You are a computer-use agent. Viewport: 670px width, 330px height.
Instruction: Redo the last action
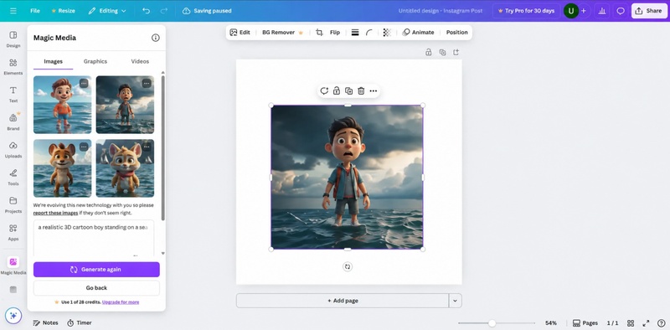point(165,11)
